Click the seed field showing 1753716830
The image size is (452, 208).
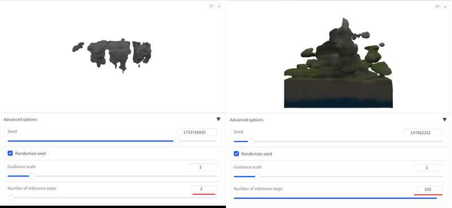(x=197, y=132)
